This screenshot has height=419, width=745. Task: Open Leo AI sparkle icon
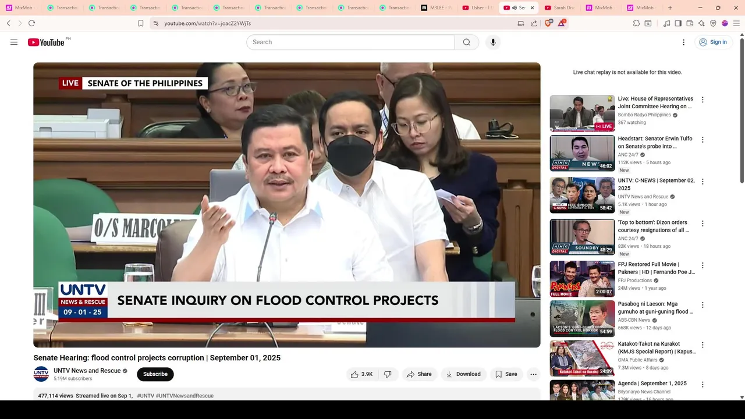click(701, 23)
